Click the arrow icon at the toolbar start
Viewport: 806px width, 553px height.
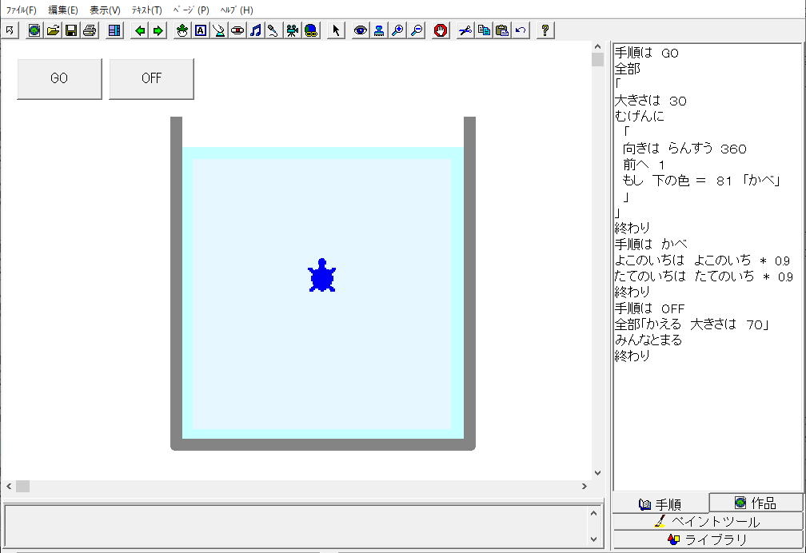(10, 30)
